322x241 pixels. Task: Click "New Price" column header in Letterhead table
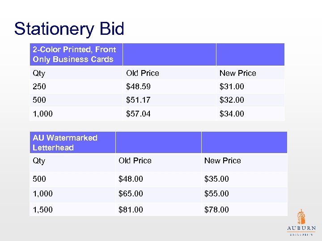[x=223, y=161]
